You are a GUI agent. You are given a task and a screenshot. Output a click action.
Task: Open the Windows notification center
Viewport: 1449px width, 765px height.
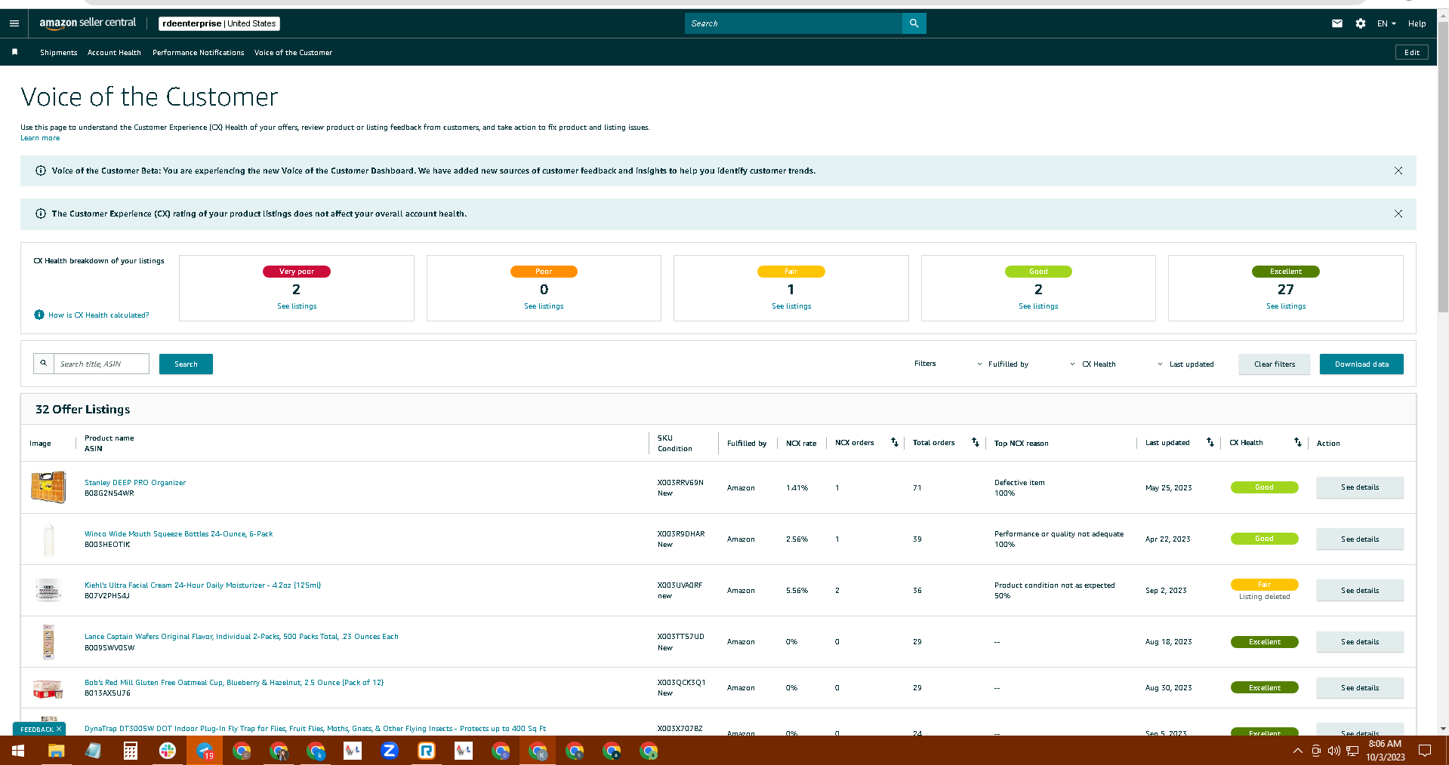(x=1425, y=751)
